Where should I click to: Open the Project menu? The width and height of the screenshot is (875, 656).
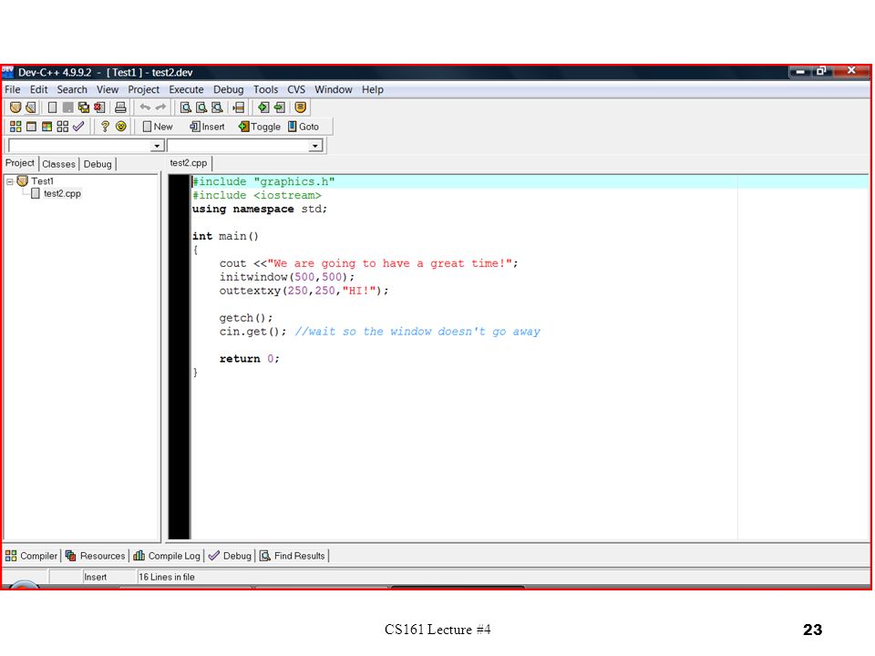[x=143, y=89]
